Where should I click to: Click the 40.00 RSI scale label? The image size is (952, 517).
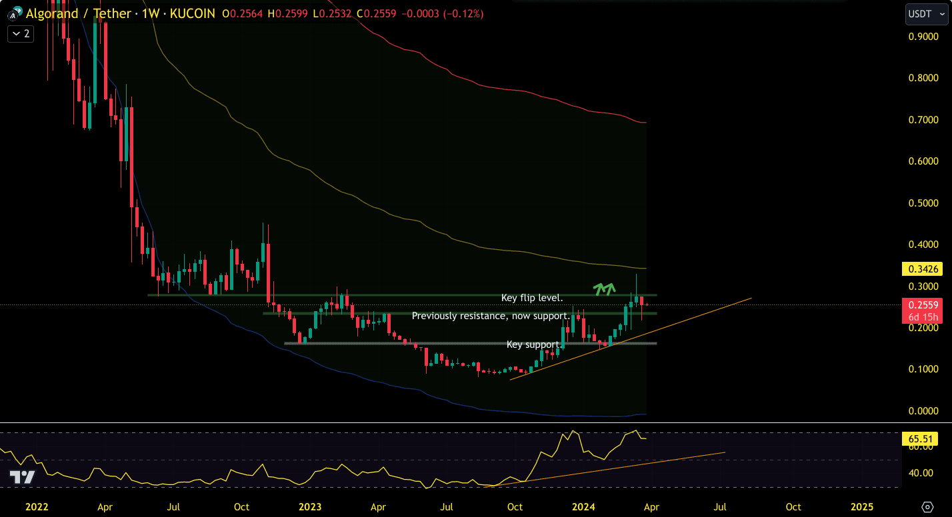click(x=921, y=473)
